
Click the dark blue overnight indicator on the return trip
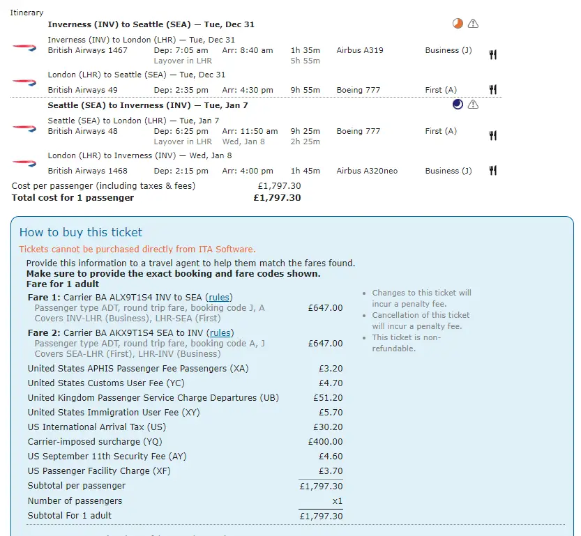pyautogui.click(x=458, y=105)
